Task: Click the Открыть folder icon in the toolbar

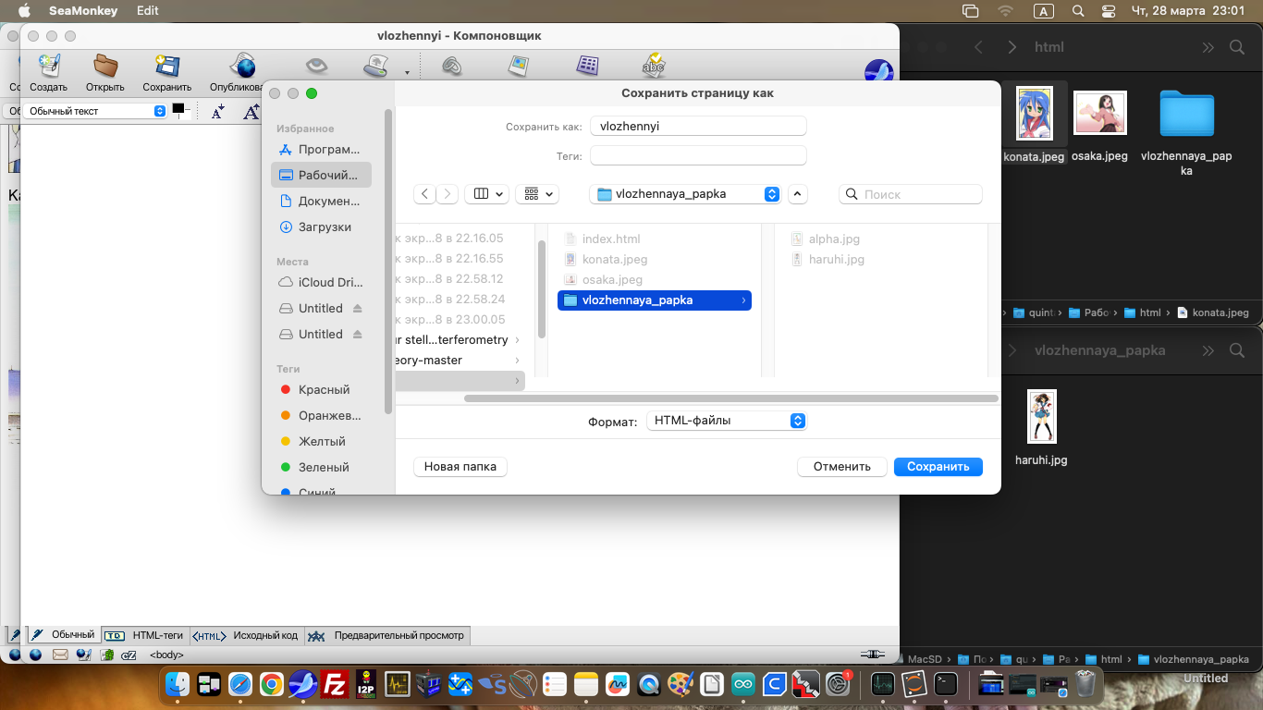Action: (105, 67)
